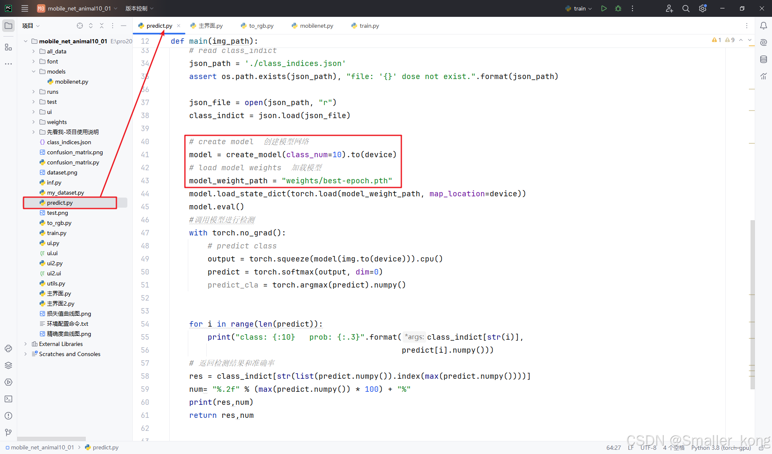Expand the all_data folder
This screenshot has height=454, width=772.
click(34, 51)
